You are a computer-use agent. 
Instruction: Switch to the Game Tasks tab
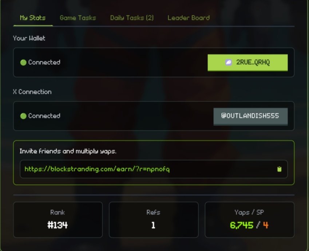coord(78,18)
